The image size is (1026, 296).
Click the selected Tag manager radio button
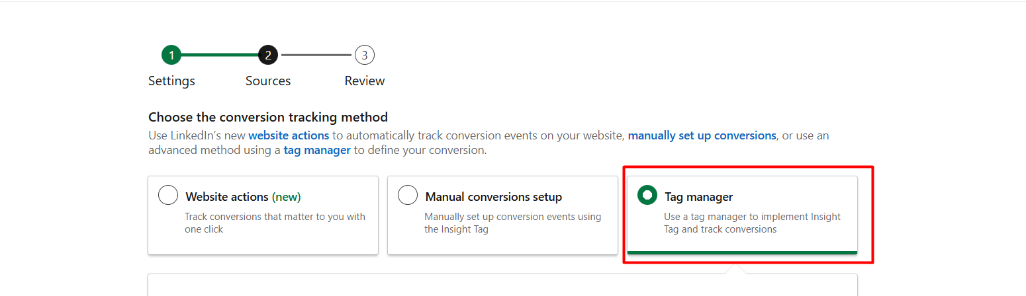647,196
